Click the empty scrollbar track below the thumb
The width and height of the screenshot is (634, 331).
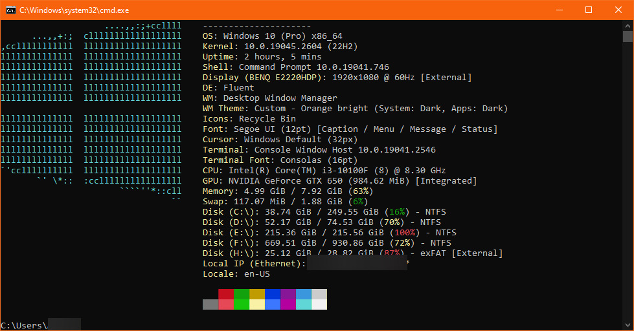click(628, 194)
